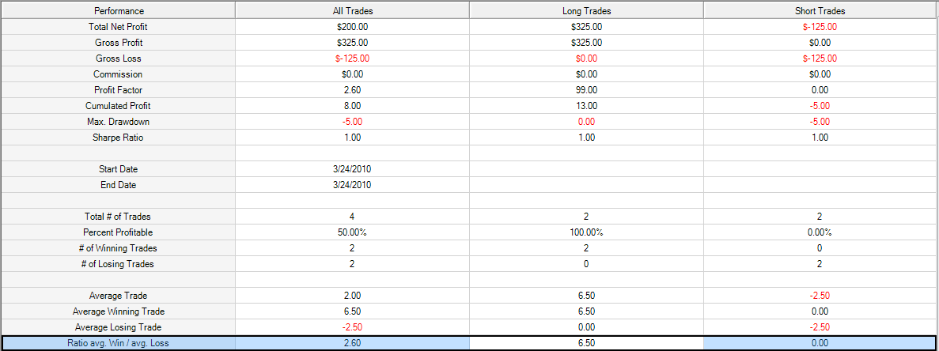This screenshot has height=351, width=939.
Task: Click the Performance column header
Action: click(118, 11)
